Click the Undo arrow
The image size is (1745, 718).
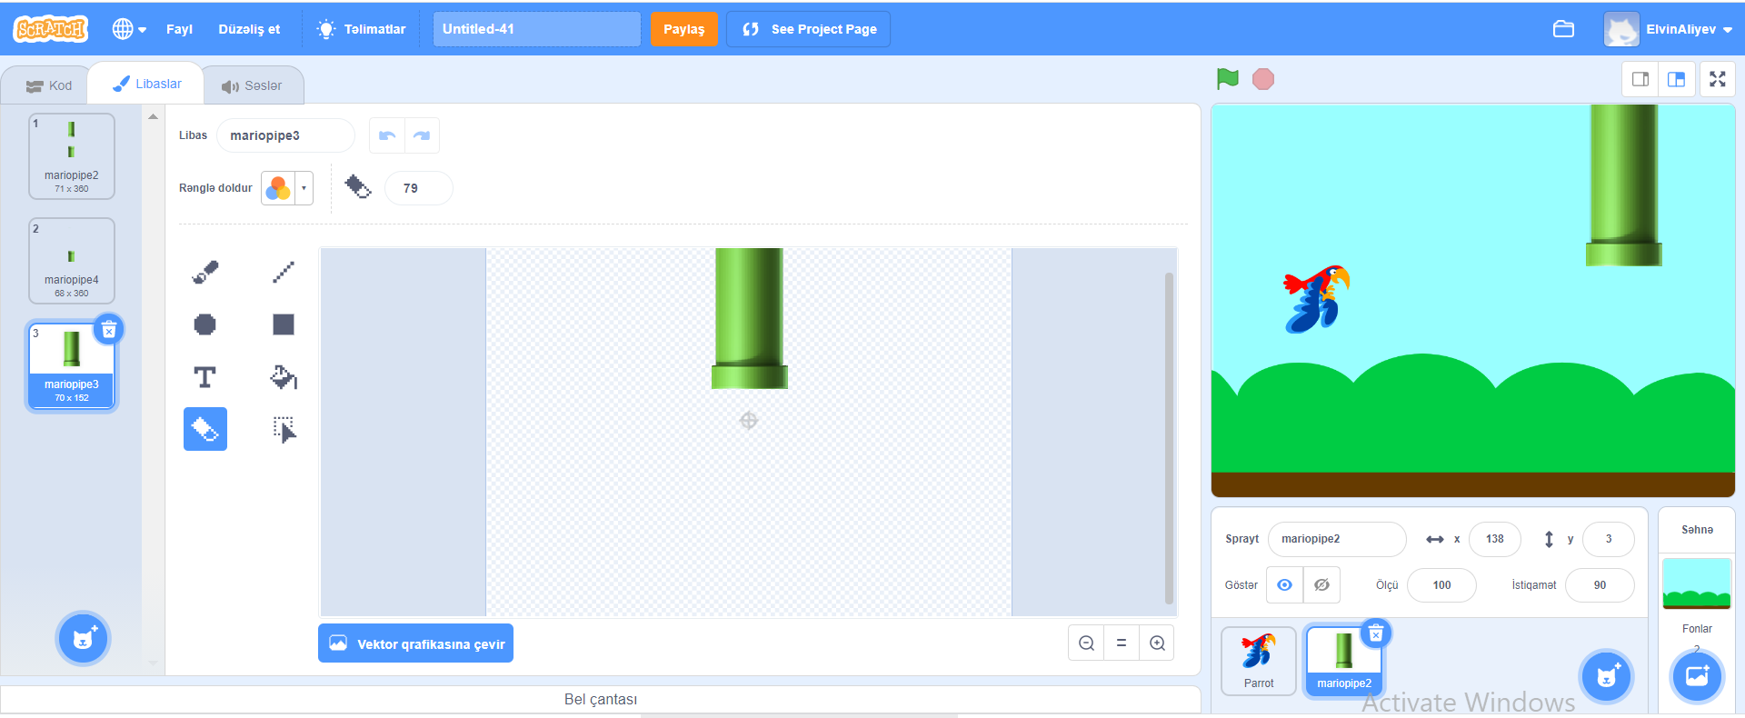(387, 135)
